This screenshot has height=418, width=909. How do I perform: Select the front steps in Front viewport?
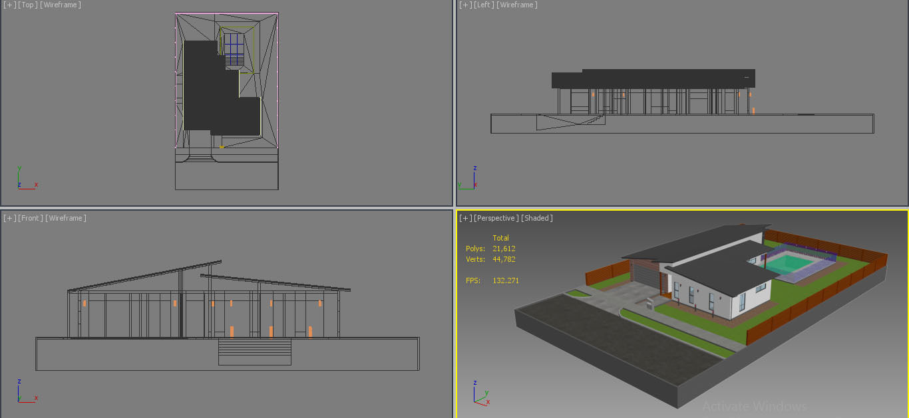(255, 352)
